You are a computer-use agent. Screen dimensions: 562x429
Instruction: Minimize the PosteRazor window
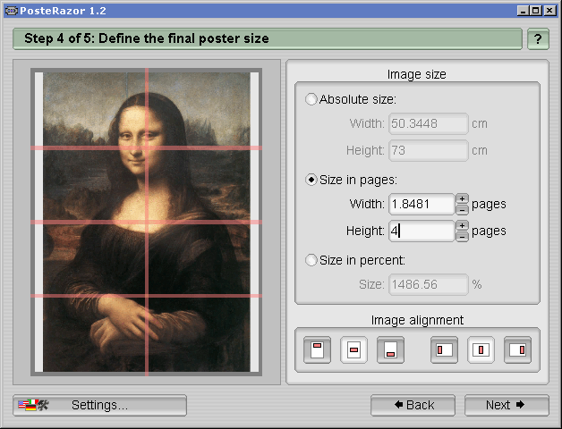point(523,11)
